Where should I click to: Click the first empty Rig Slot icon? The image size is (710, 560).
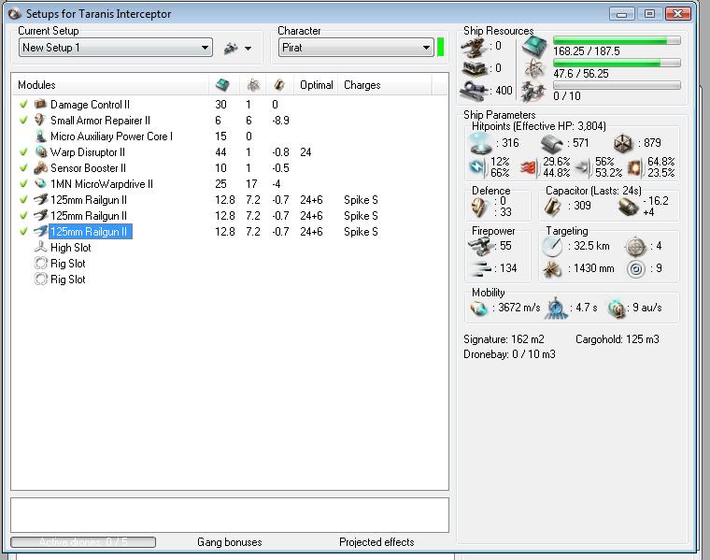point(40,264)
